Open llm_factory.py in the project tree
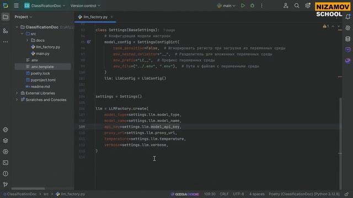353x198 pixels. [45, 47]
